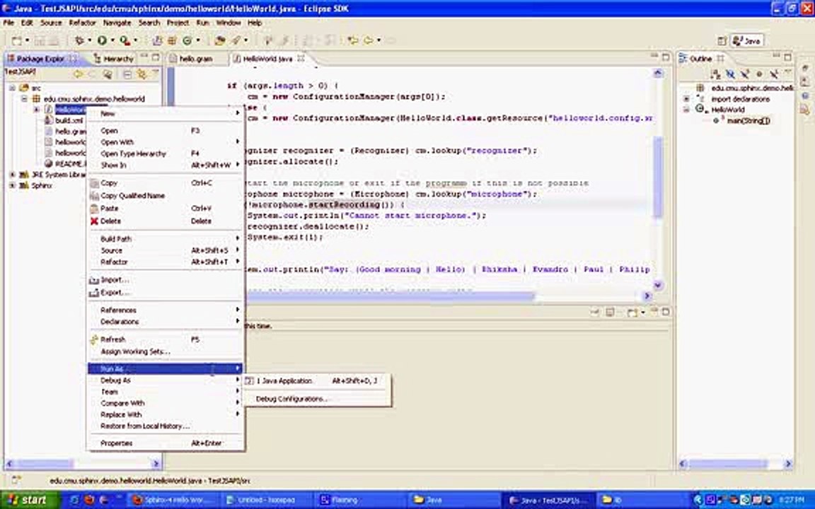Click the Firefox icon in taskbar quick launch
The height and width of the screenshot is (509, 815).
[x=89, y=500]
